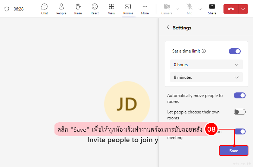Expand the 0 hours dropdown
The image size is (253, 167).
pos(206,64)
